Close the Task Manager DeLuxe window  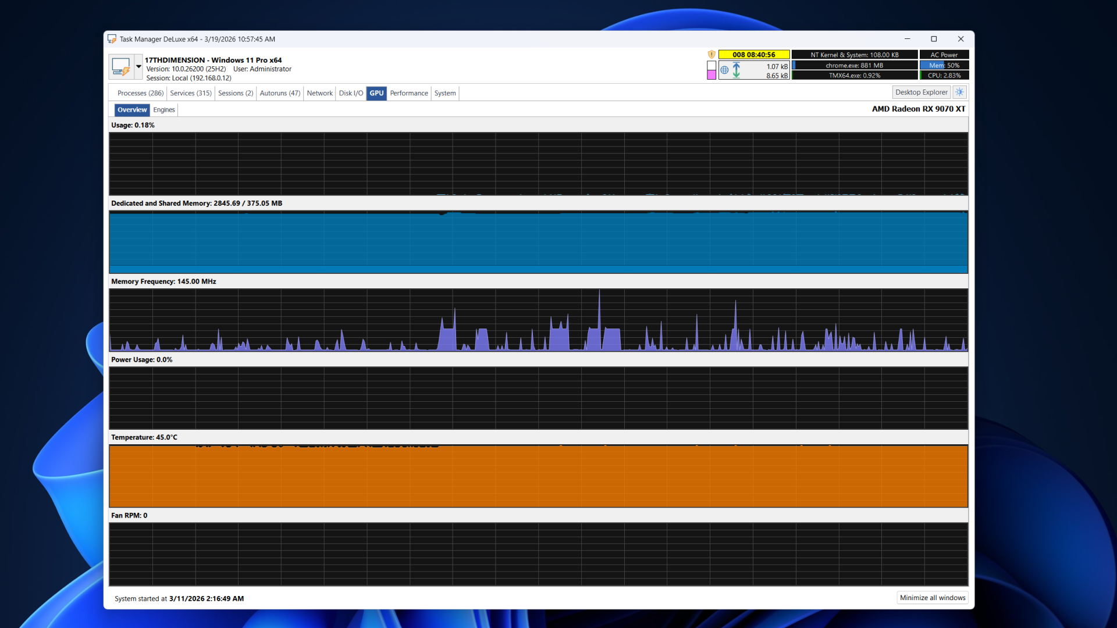coord(961,39)
